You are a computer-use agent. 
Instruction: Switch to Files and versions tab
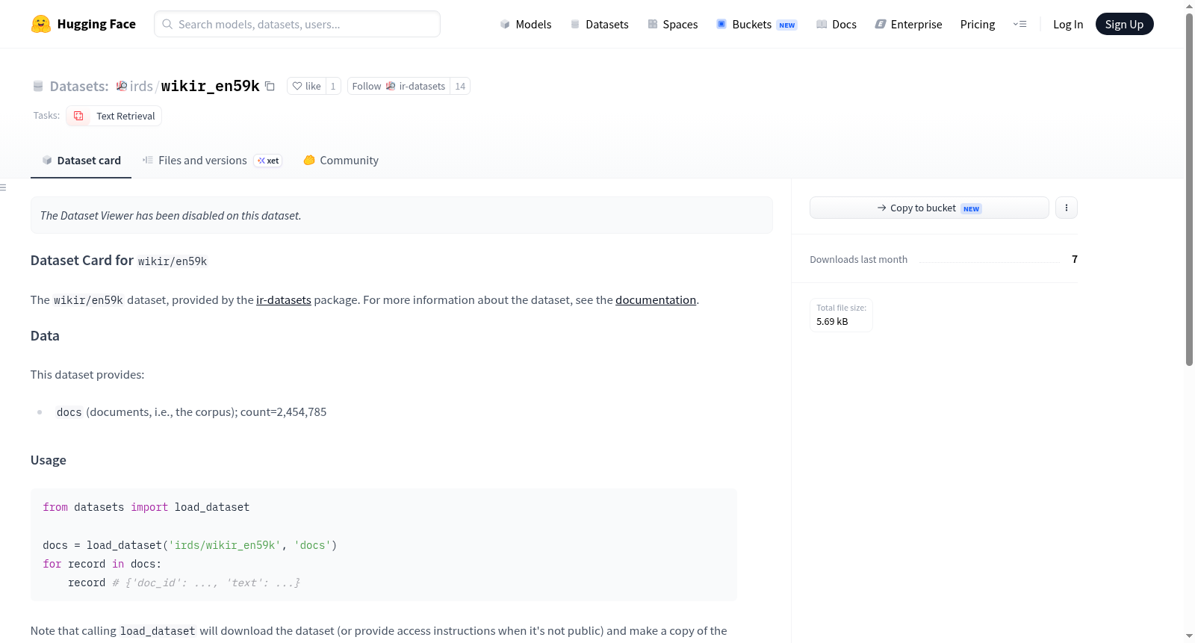click(212, 160)
